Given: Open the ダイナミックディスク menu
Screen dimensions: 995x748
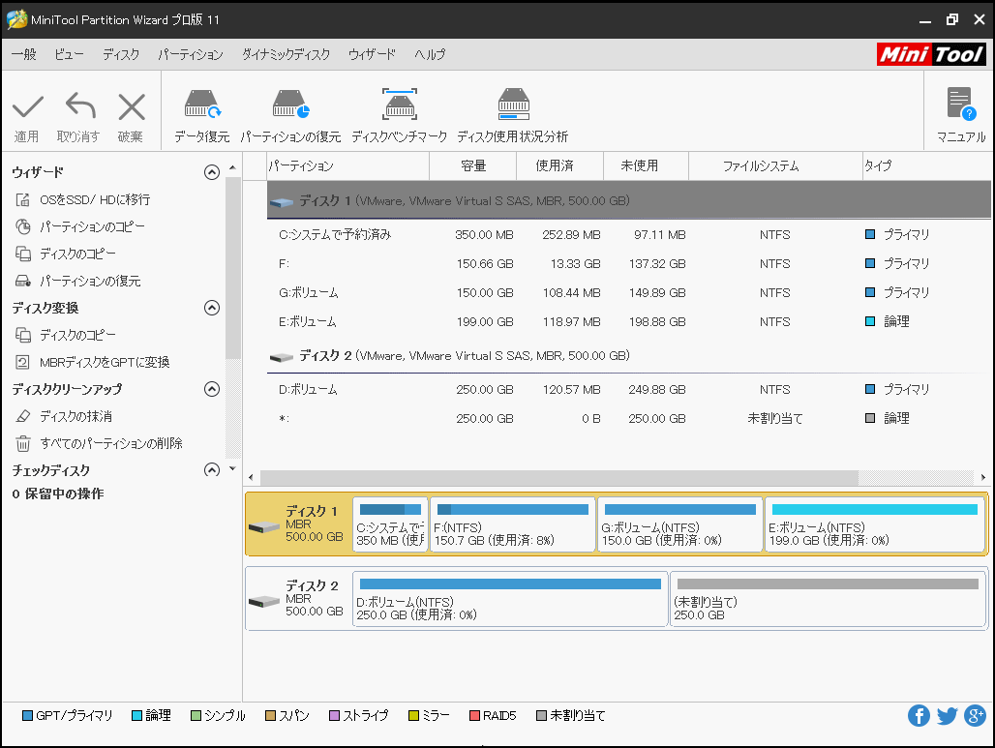Looking at the screenshot, I should point(286,54).
